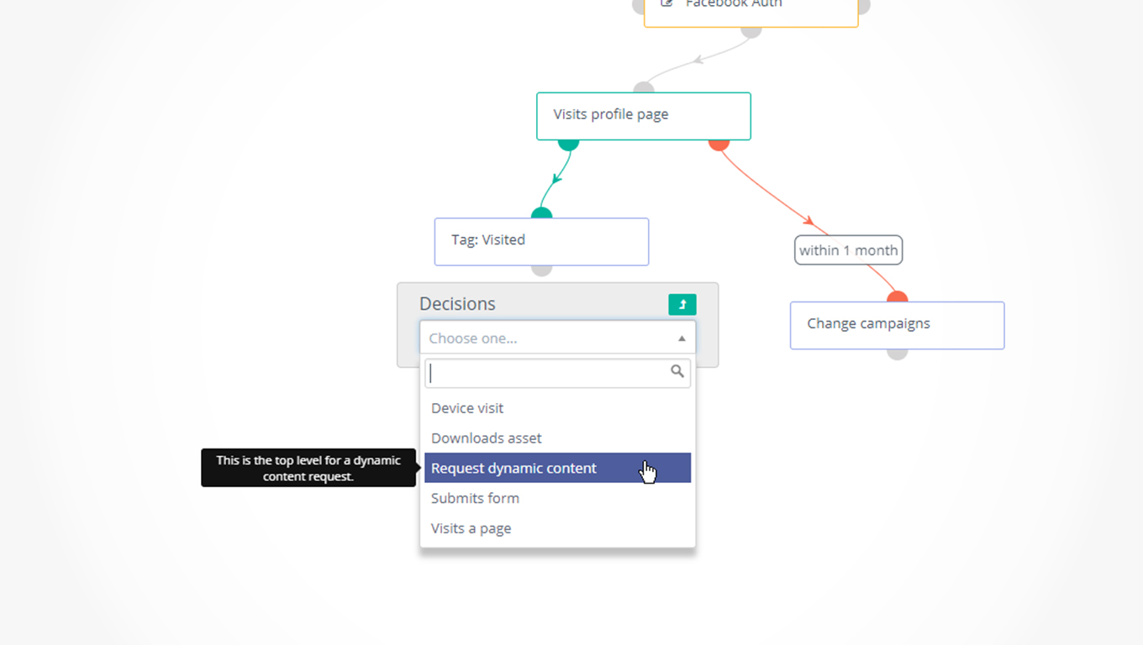Click red anchor atop Change campaigns node
The width and height of the screenshot is (1143, 645).
[898, 296]
